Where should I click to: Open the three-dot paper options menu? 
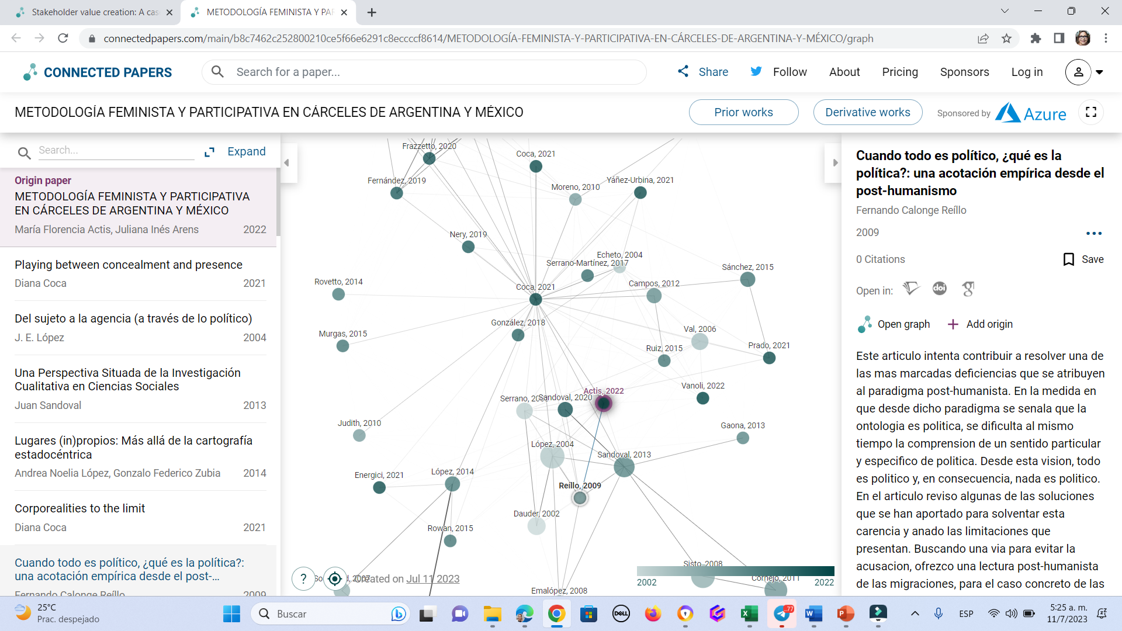tap(1095, 233)
